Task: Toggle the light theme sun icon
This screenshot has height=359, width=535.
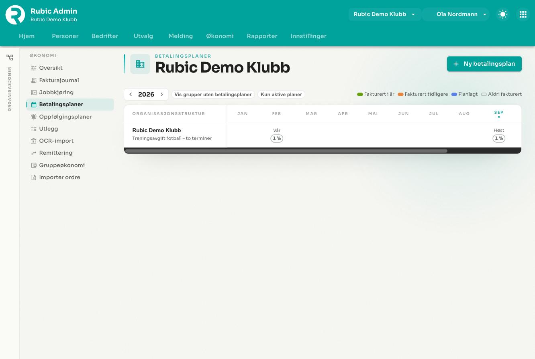Action: click(503, 14)
